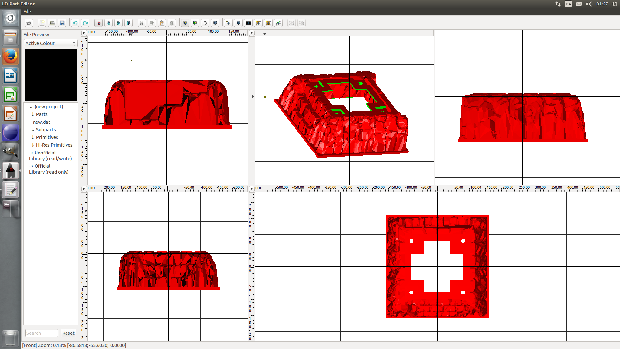Screen dimensions: 620x349
Task: Click the black colour preview swatch
Action: pyautogui.click(x=51, y=75)
